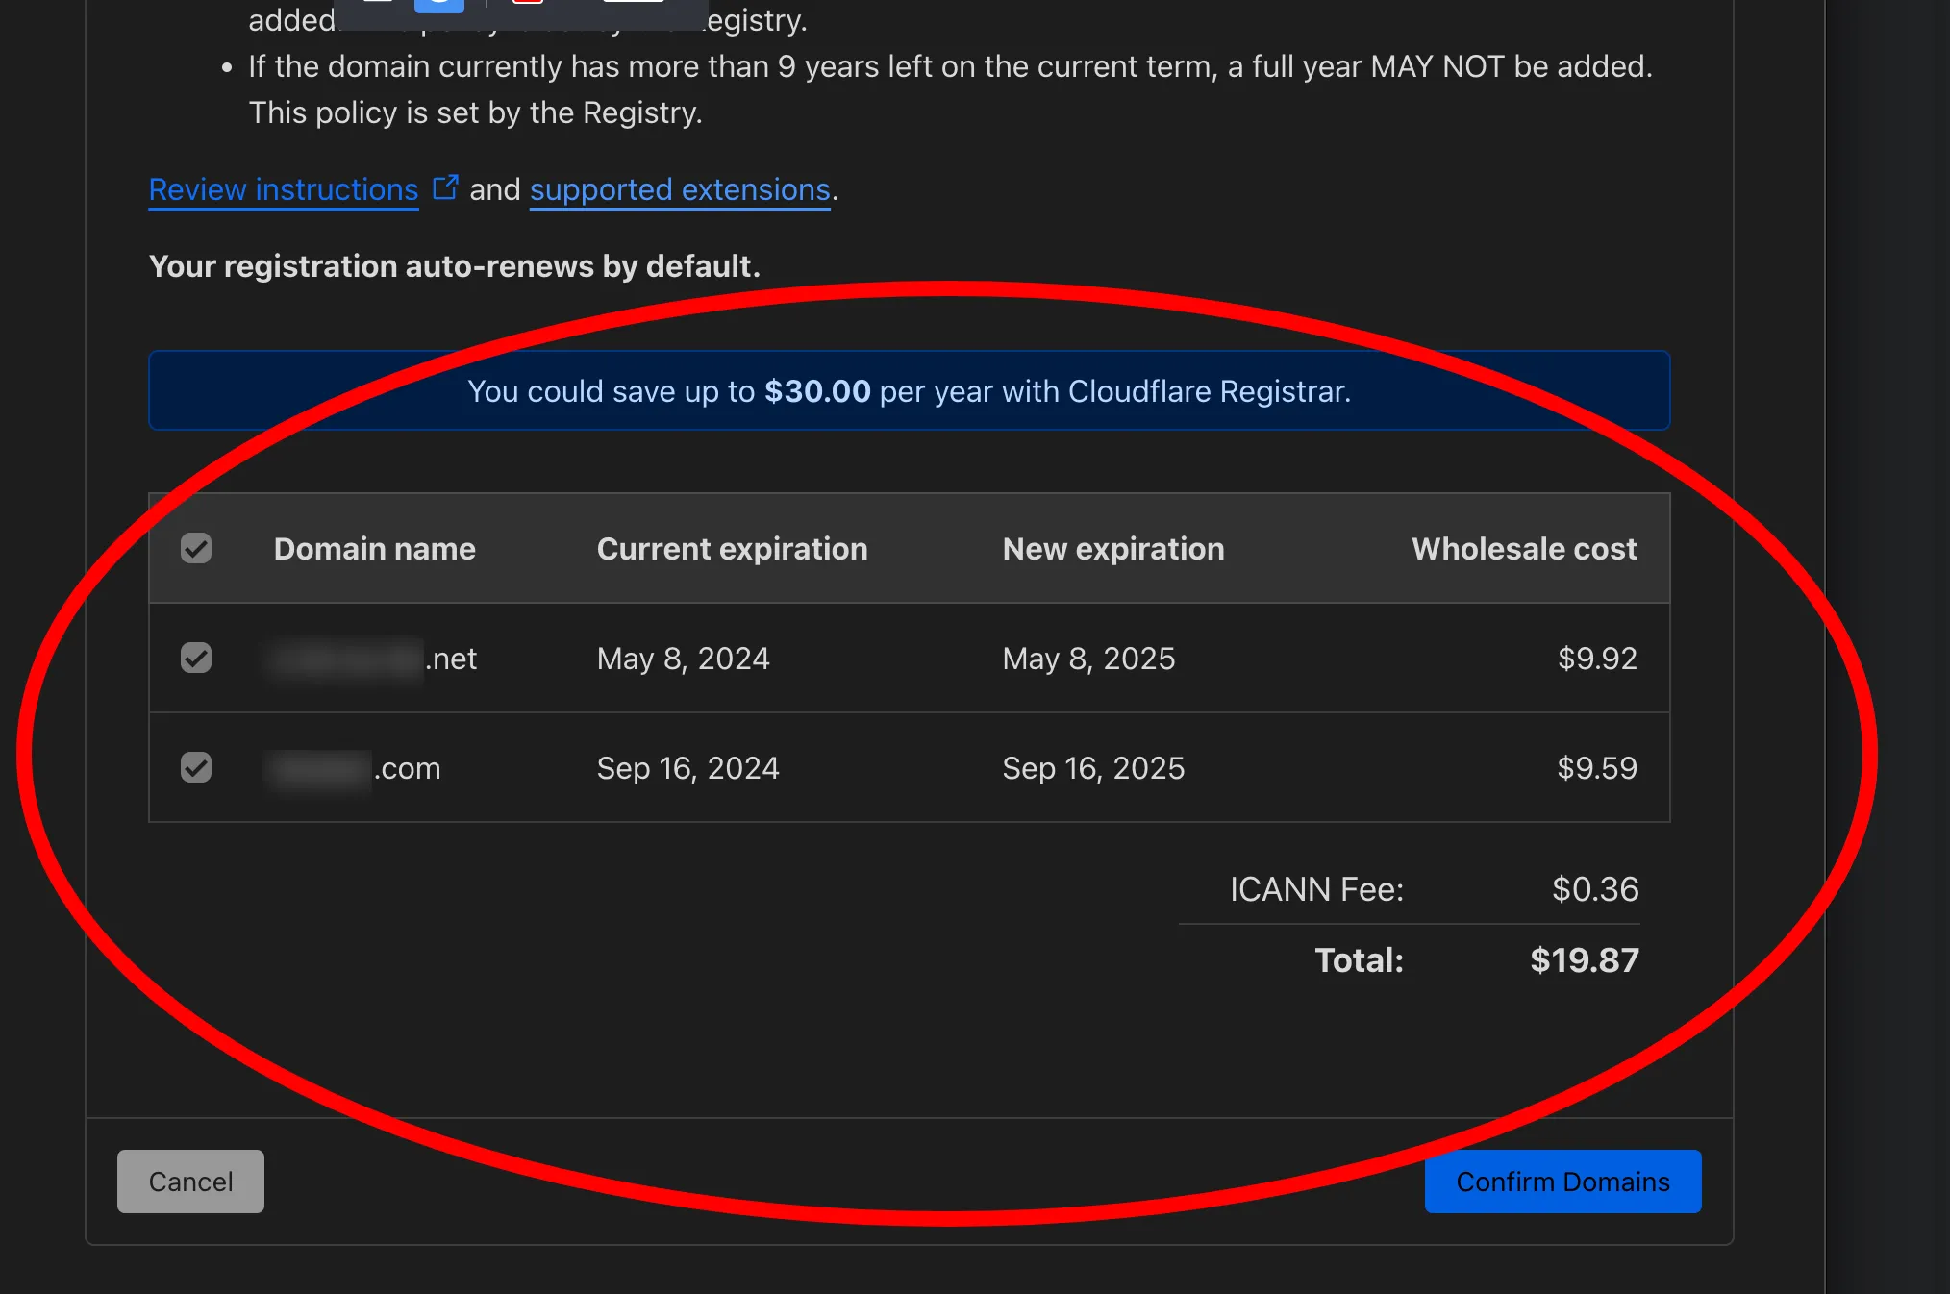This screenshot has height=1294, width=1950.
Task: Click the $9.59 wholesale cost value
Action: click(1596, 768)
